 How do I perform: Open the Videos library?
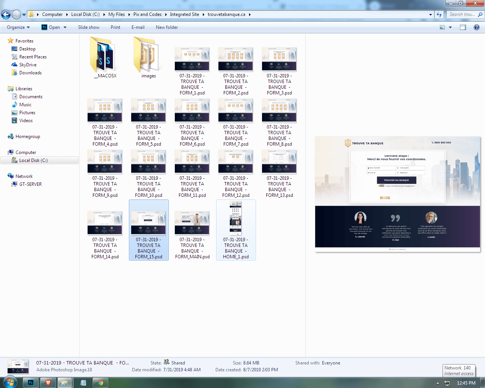tap(26, 121)
